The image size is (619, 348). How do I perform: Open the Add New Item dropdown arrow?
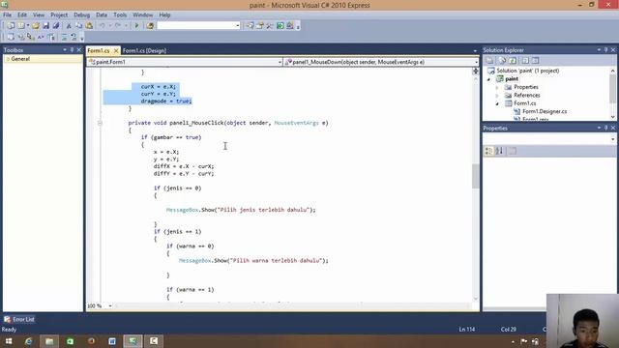[28, 26]
